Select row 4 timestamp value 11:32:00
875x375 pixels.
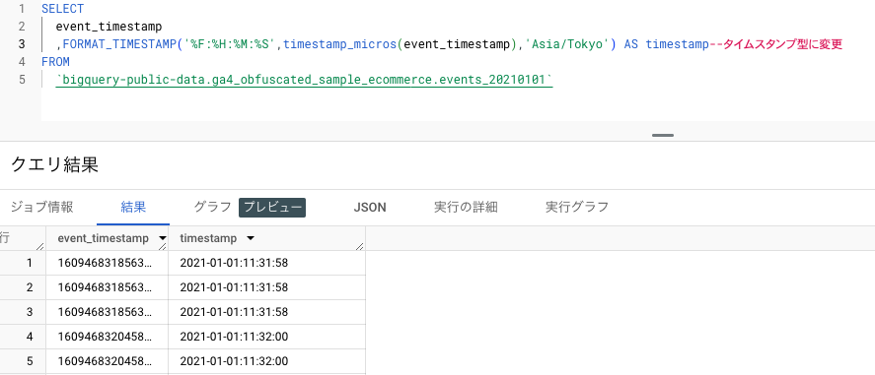pyautogui.click(x=234, y=336)
